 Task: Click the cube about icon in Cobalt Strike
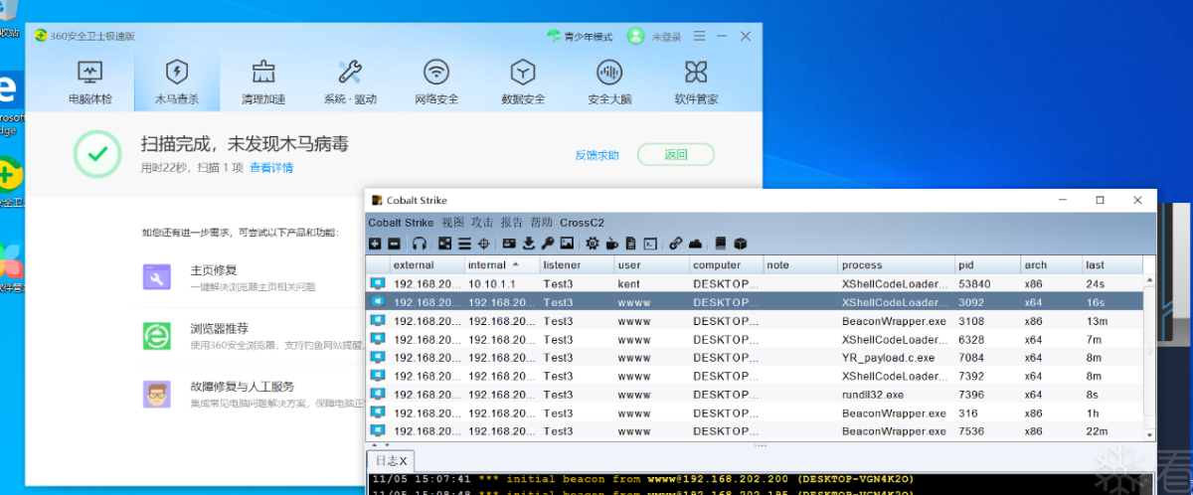(x=740, y=244)
